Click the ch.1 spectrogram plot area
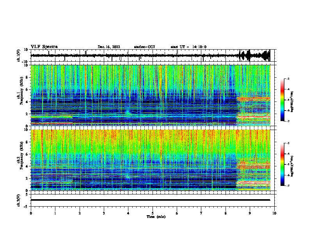 tap(151, 95)
